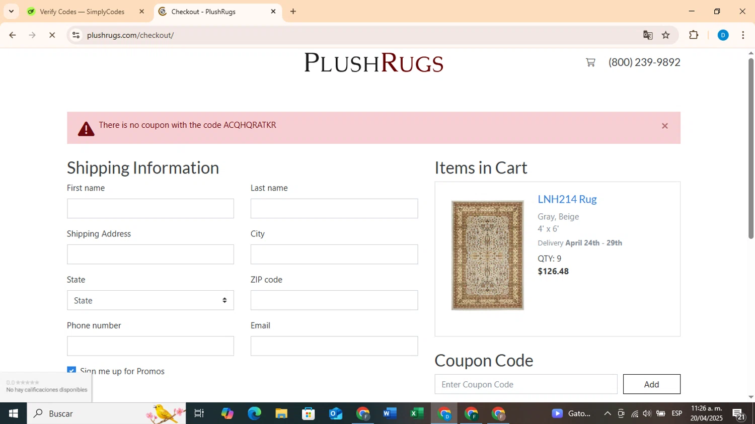Viewport: 755px width, 424px height.
Task: Open the network status icon in the tray
Action: click(634, 413)
